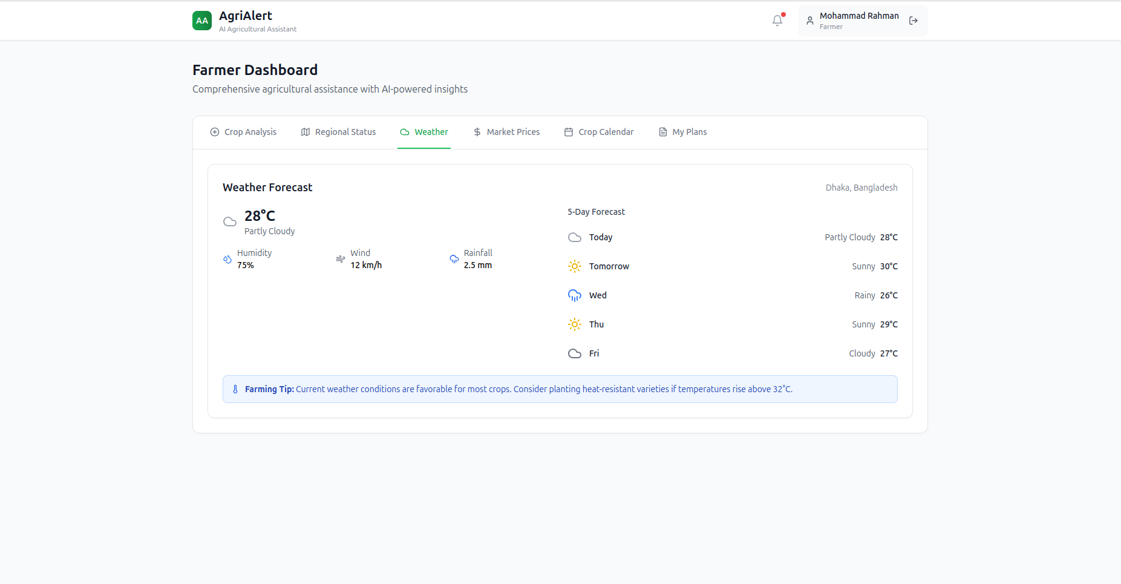Click the 75% humidity value
1121x584 pixels.
coord(246,265)
